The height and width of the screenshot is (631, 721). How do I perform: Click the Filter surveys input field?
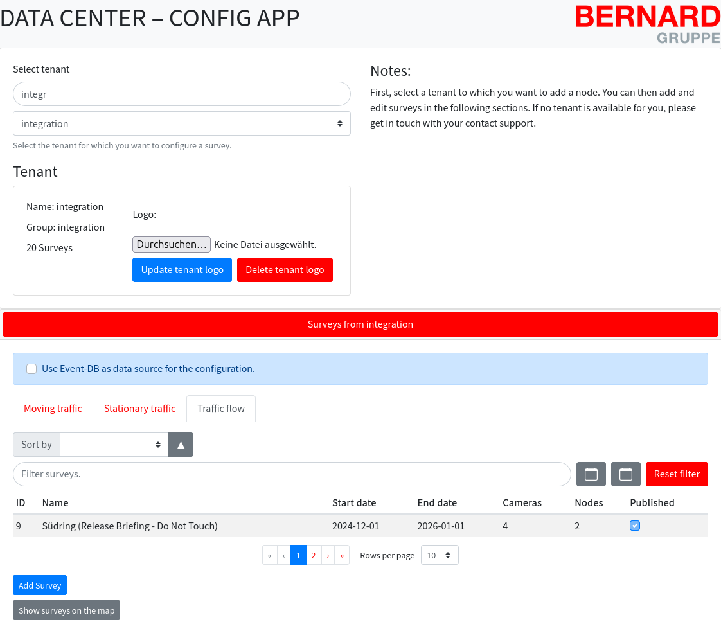(x=292, y=474)
